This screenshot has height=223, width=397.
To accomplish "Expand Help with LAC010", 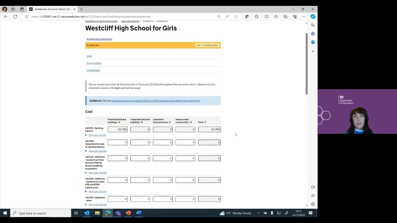I will [x=97, y=135].
